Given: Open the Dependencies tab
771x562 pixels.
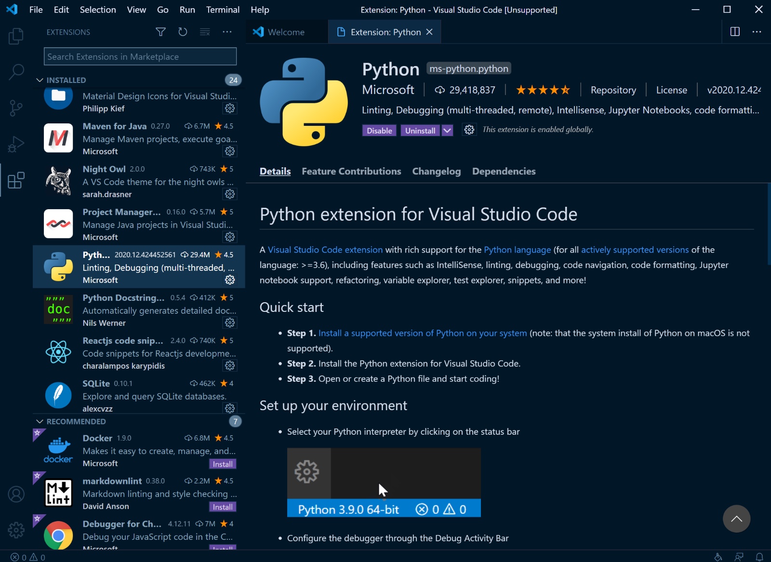Looking at the screenshot, I should pyautogui.click(x=504, y=171).
